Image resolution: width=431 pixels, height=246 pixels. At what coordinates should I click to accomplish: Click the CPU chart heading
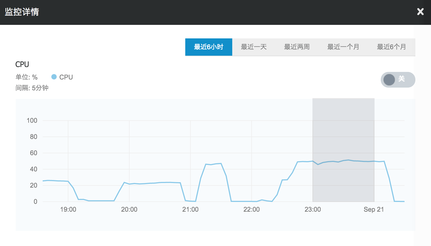[x=22, y=64]
